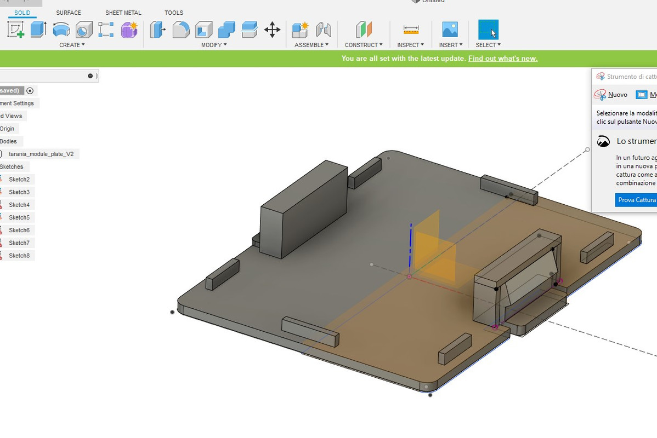Click the tall rectangular block on the plate
Viewport: 657px width, 438px height.
[304, 209]
